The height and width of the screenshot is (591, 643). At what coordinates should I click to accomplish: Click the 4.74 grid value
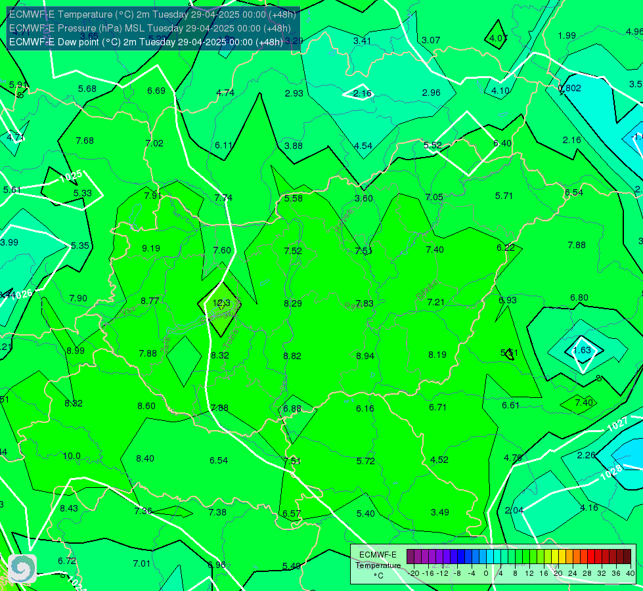pos(225,93)
